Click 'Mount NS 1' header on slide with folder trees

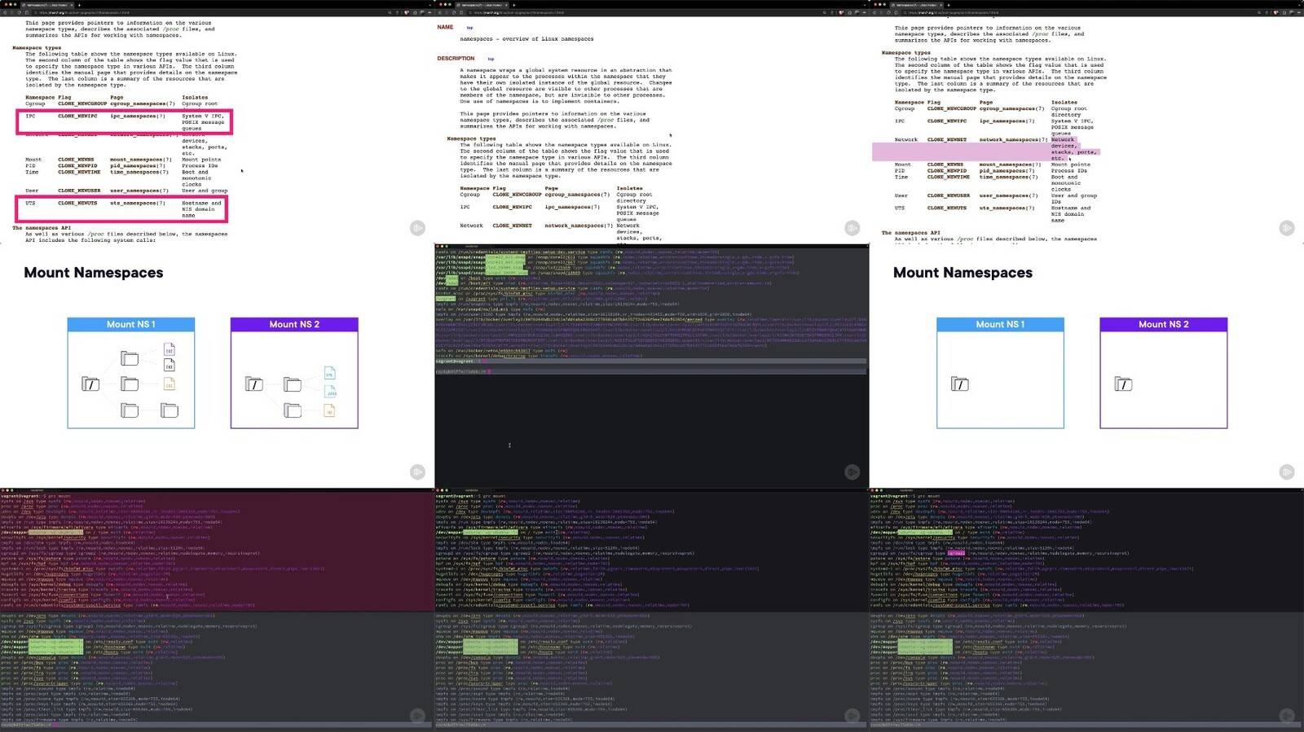pyautogui.click(x=130, y=324)
